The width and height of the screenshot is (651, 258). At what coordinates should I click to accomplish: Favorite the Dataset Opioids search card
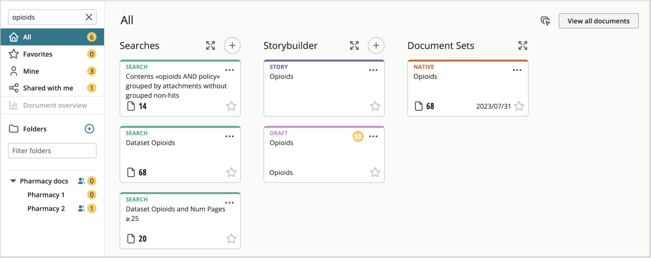(232, 172)
